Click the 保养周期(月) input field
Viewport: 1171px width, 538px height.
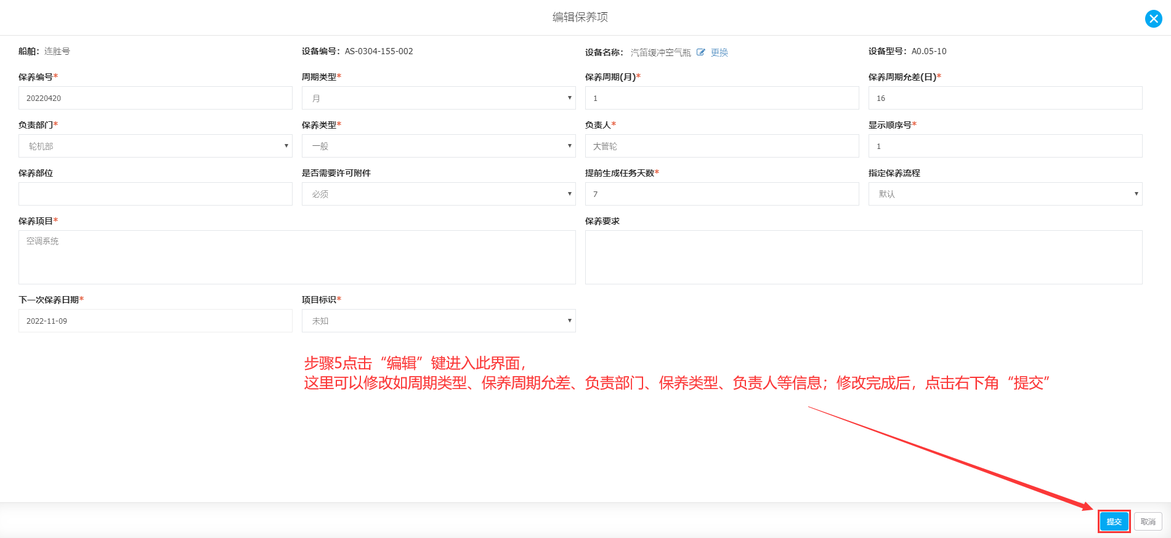(x=722, y=98)
